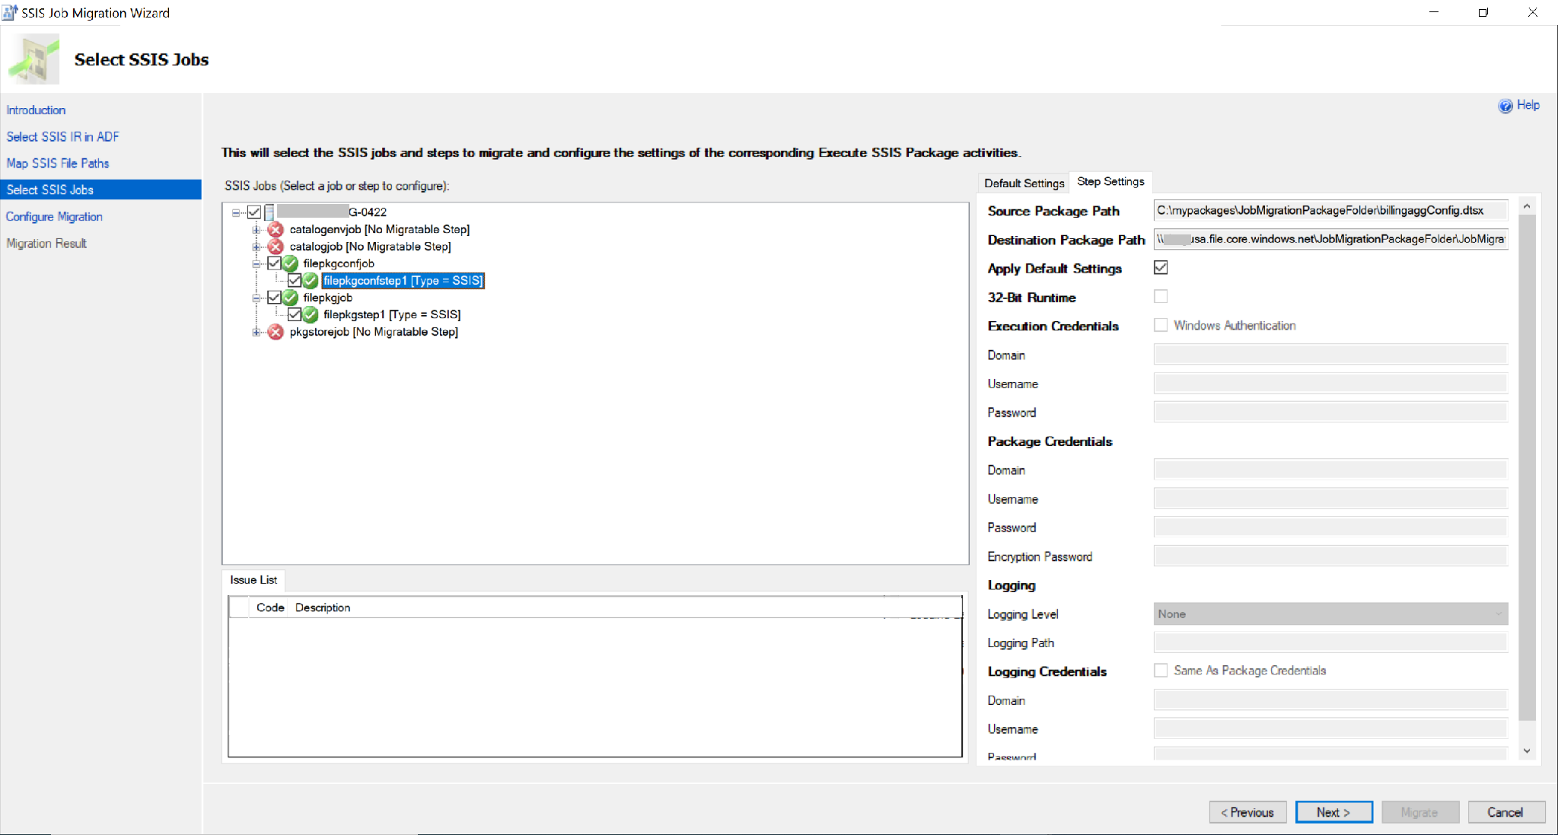Expand the filepkgconfjob tree node
The width and height of the screenshot is (1558, 835).
(x=256, y=263)
